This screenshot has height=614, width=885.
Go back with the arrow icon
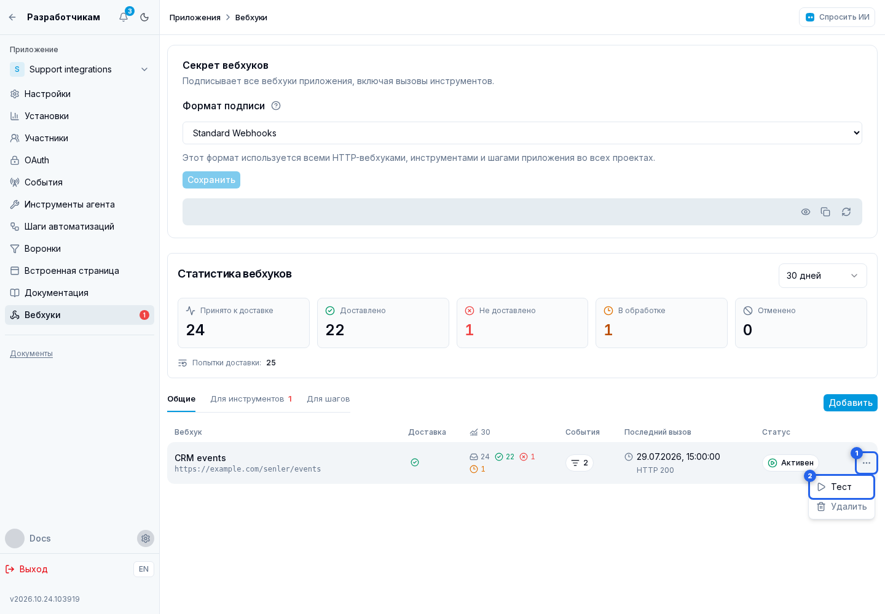12,17
